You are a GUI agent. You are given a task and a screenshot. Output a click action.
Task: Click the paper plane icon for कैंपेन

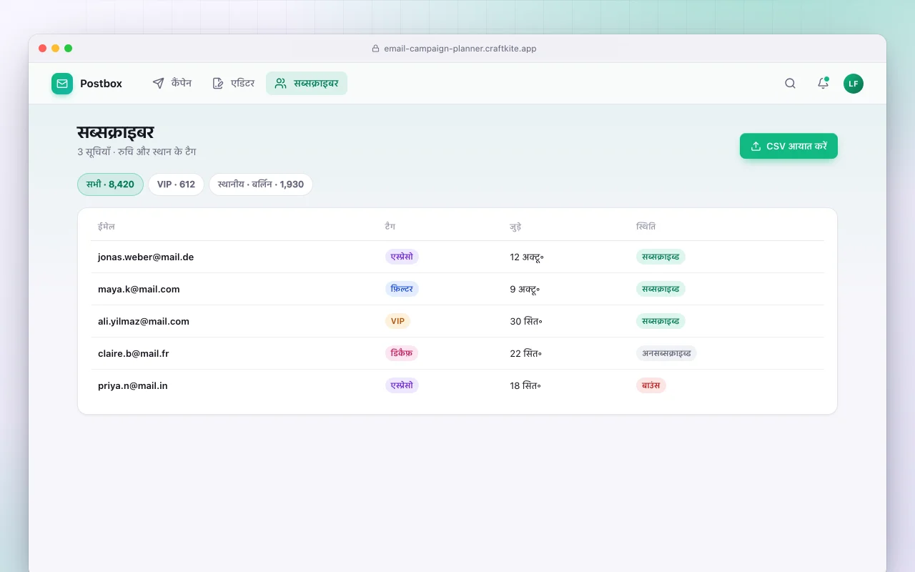pyautogui.click(x=159, y=84)
